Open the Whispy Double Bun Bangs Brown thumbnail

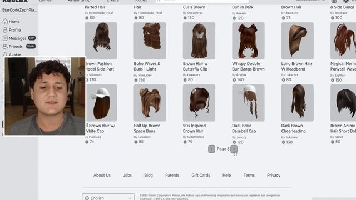[248, 41]
